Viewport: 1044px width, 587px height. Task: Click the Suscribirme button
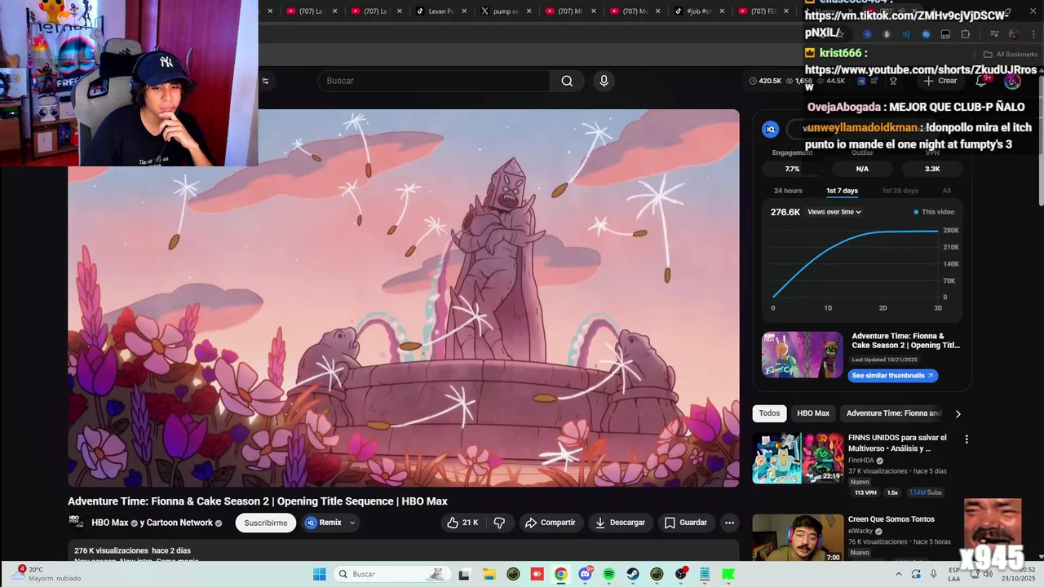(266, 523)
